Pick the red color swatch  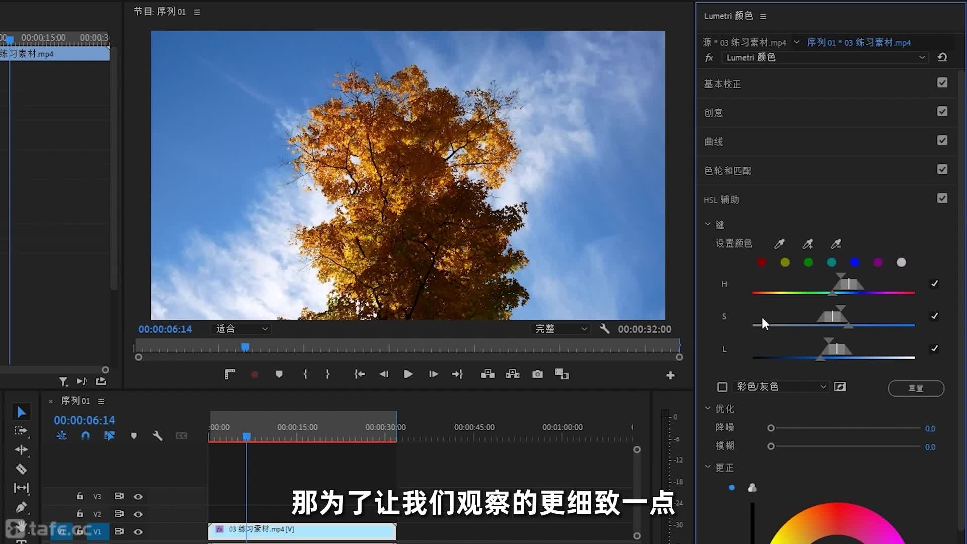click(x=762, y=262)
